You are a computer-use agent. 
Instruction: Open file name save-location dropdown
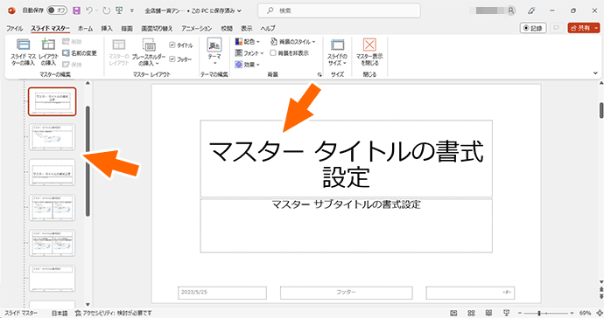pyautogui.click(x=239, y=10)
